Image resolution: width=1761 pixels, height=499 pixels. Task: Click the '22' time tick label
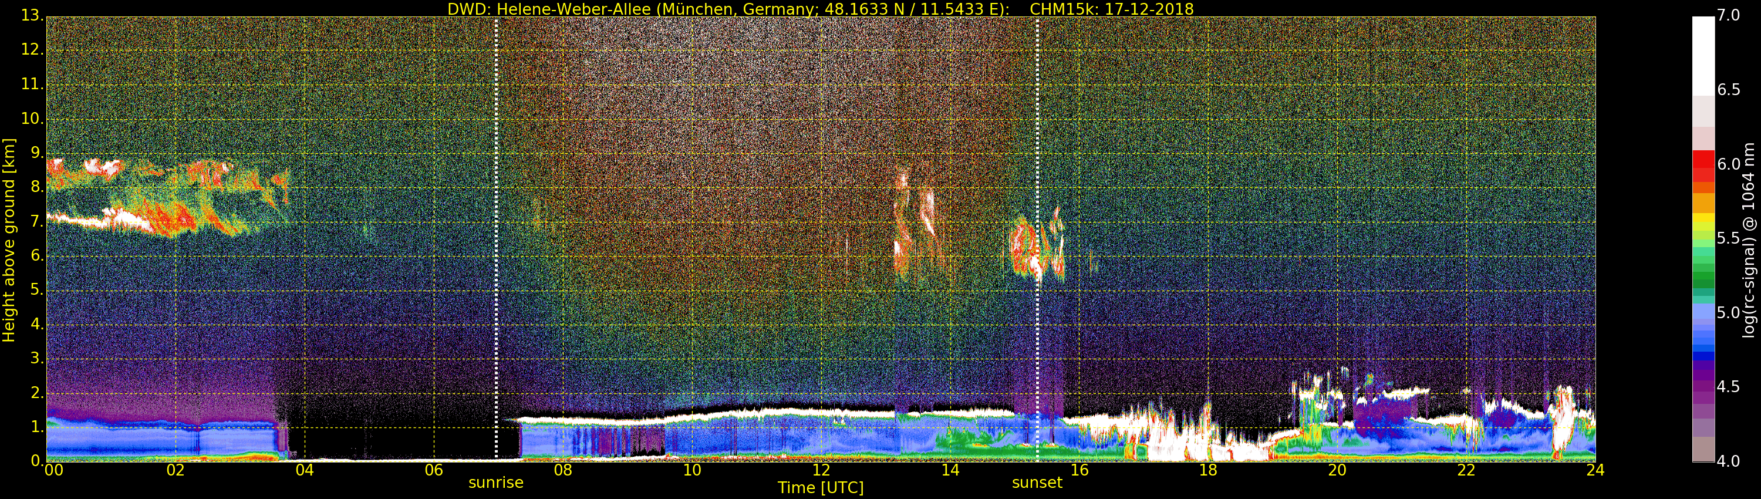coord(1466,470)
